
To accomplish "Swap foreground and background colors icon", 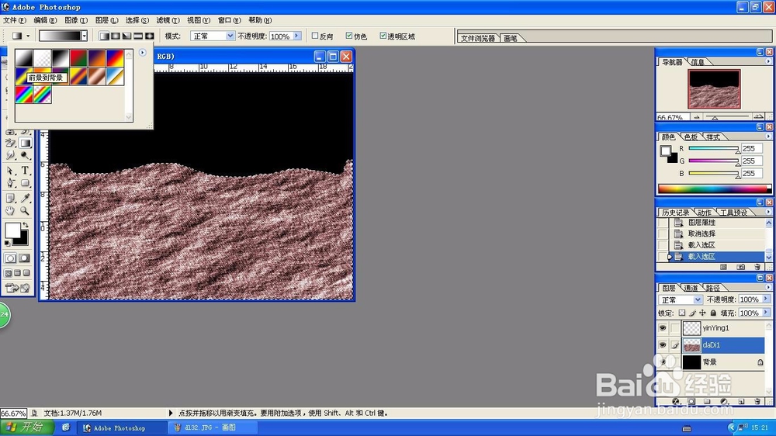I will pyautogui.click(x=26, y=225).
